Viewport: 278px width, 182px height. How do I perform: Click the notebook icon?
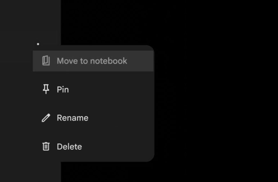pyautogui.click(x=46, y=61)
